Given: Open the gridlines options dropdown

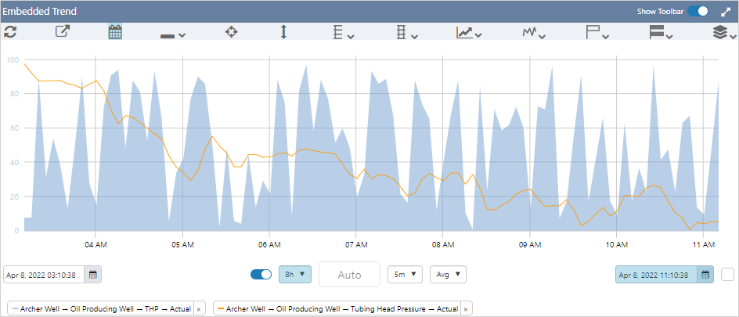Looking at the screenshot, I should tap(407, 33).
